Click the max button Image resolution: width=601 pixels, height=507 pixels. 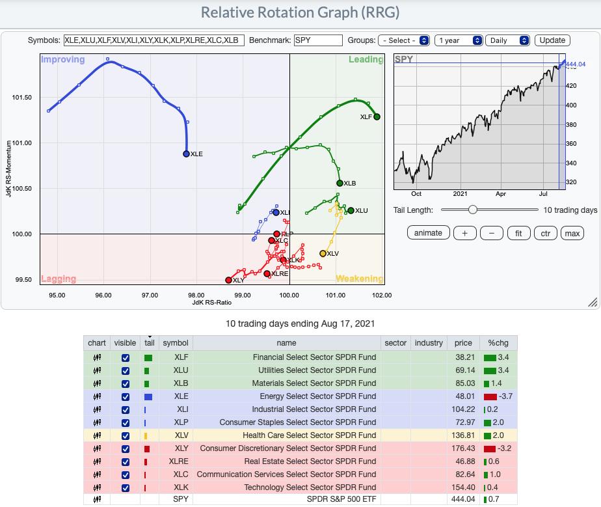pyautogui.click(x=572, y=233)
